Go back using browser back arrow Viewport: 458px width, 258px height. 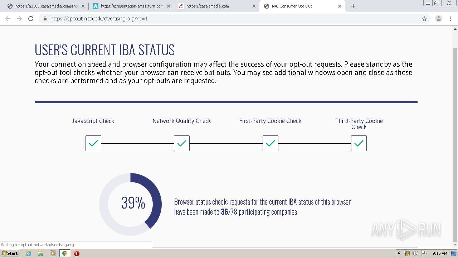pyautogui.click(x=8, y=19)
